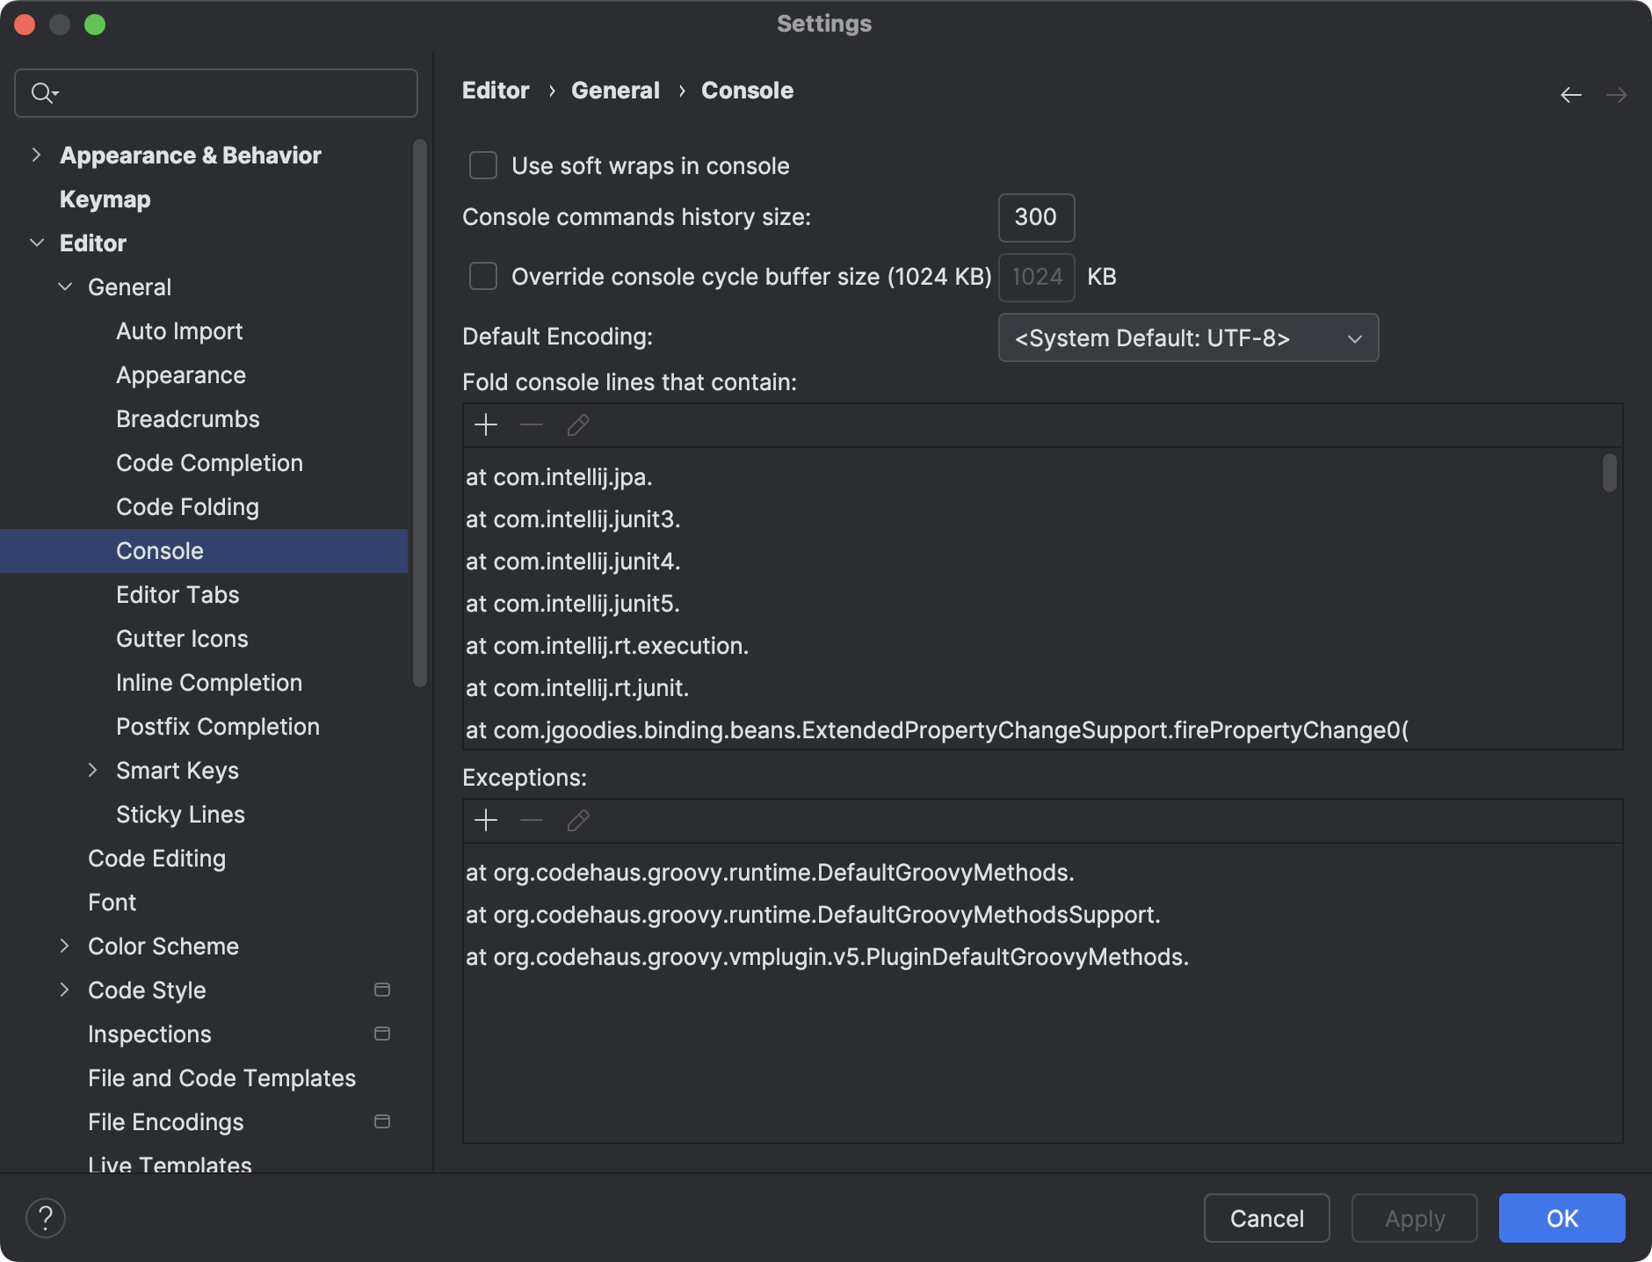Add a new exception pattern
Image resolution: width=1652 pixels, height=1262 pixels.
(486, 821)
